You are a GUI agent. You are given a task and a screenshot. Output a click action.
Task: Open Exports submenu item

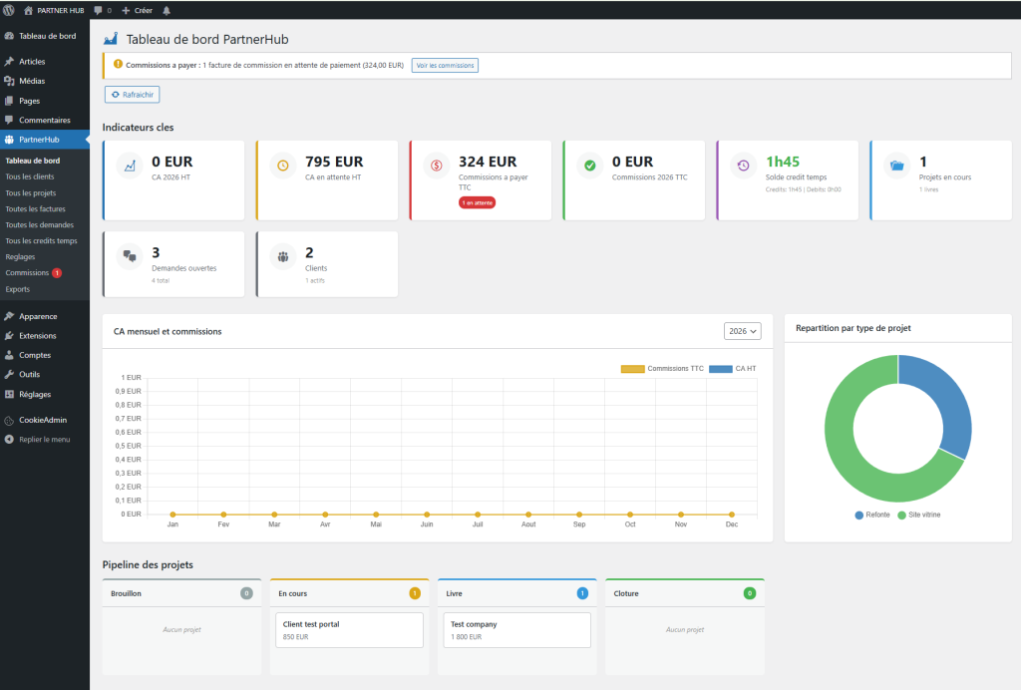(x=18, y=289)
